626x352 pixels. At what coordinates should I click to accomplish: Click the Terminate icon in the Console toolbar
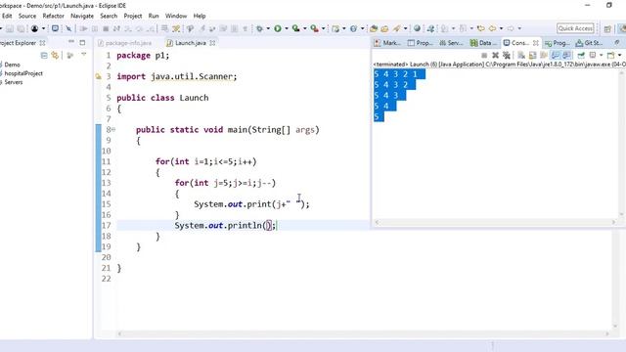click(x=484, y=55)
